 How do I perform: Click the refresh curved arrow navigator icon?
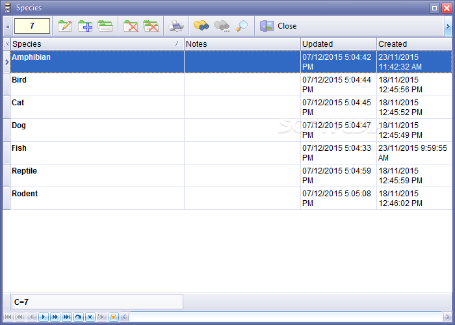point(79,317)
